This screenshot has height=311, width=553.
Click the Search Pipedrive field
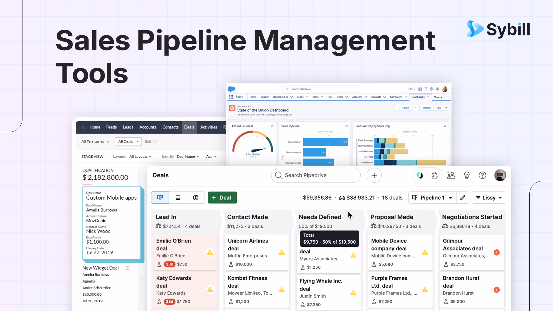pyautogui.click(x=316, y=175)
